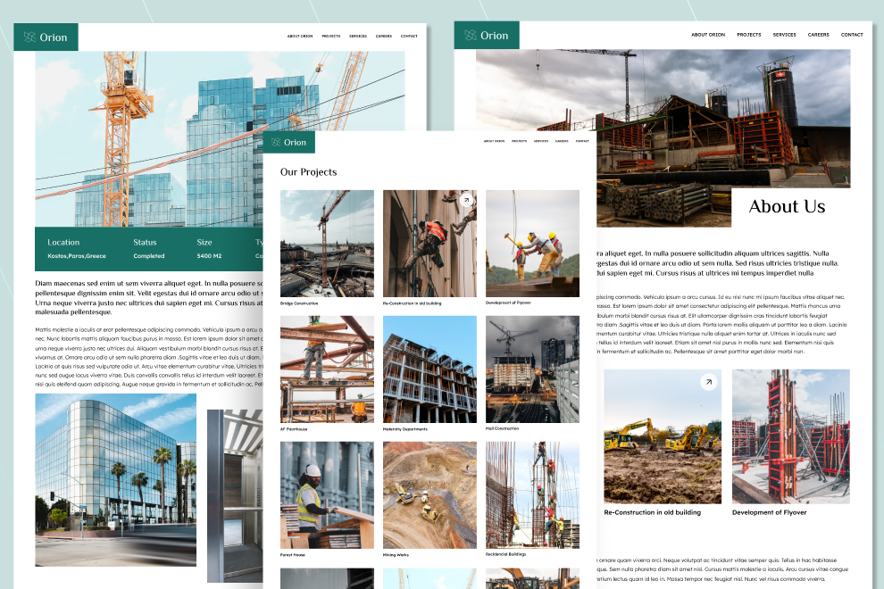This screenshot has width=884, height=589.
Task: Open the red formwork image on the About Us page
Action: point(791,436)
